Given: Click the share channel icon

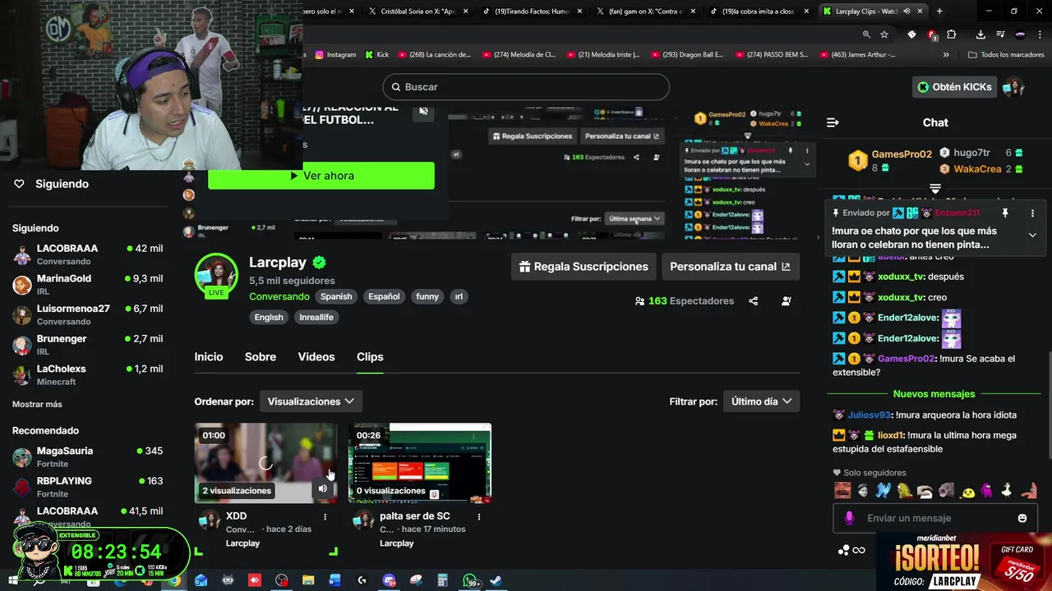Looking at the screenshot, I should tap(753, 301).
